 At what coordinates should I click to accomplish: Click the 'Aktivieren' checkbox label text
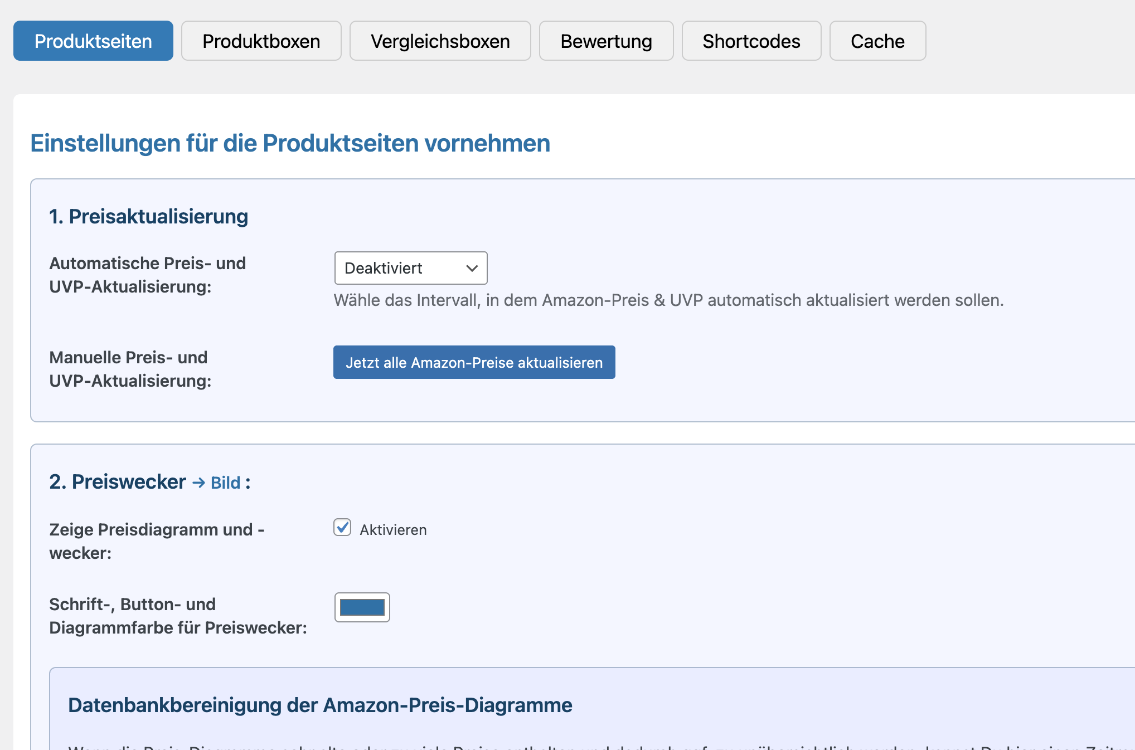(x=393, y=529)
